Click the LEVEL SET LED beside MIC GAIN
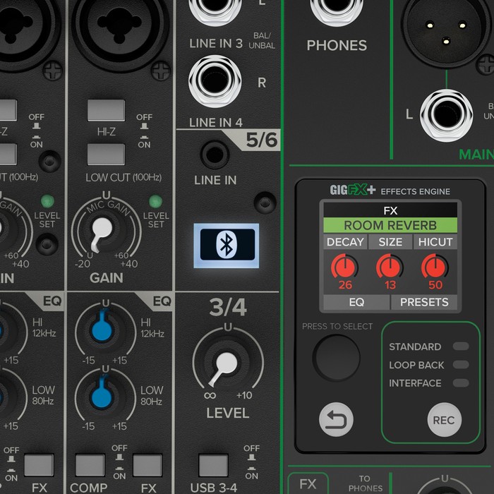This screenshot has width=494, height=494. coord(156,201)
